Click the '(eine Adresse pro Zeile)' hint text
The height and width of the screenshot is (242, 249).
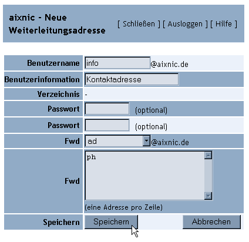pyautogui.click(x=123, y=207)
